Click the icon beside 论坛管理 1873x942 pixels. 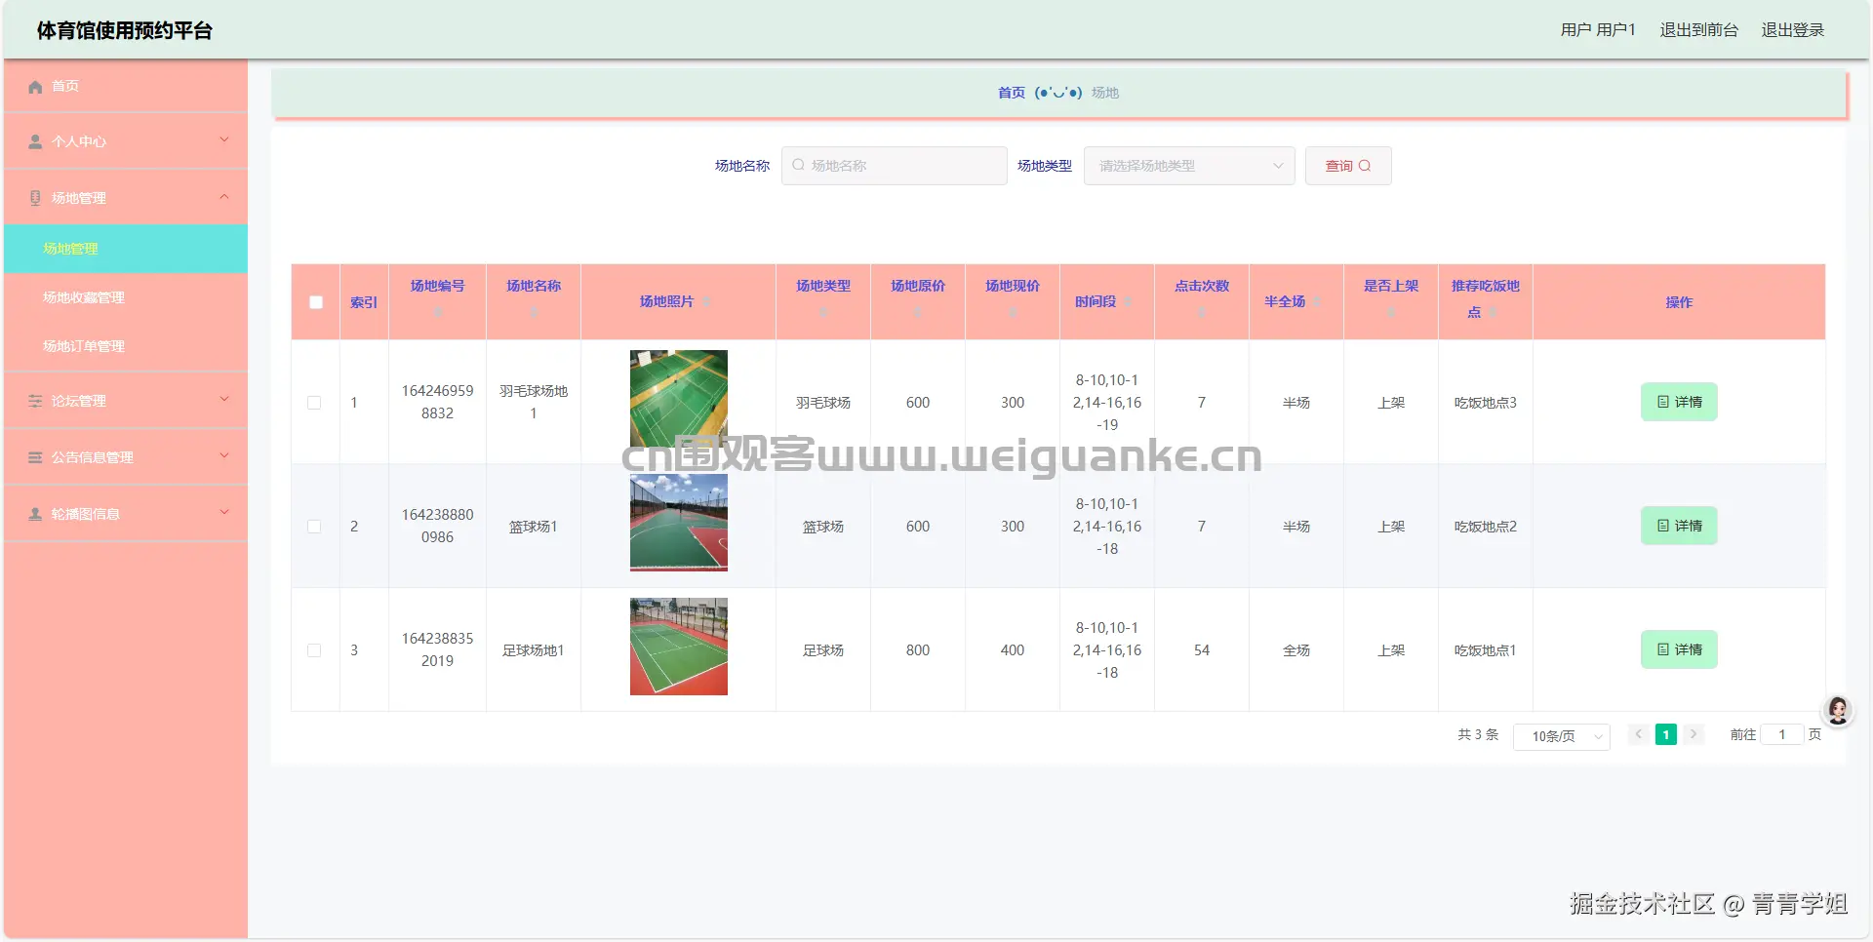pyautogui.click(x=35, y=402)
